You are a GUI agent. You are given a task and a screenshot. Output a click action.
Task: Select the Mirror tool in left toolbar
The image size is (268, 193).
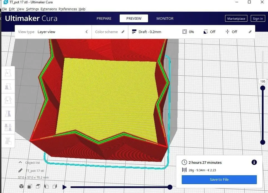tap(8, 113)
